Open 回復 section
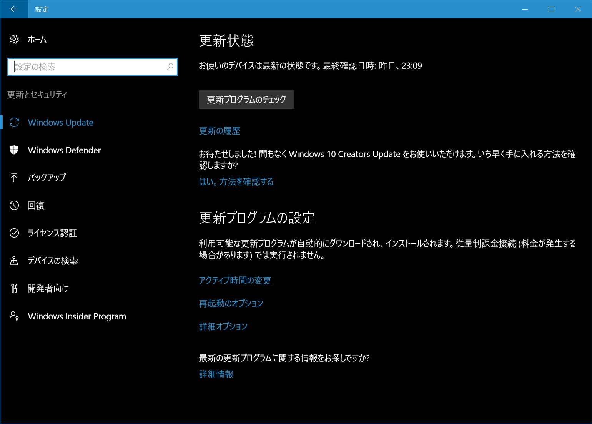This screenshot has height=424, width=592. [x=36, y=205]
